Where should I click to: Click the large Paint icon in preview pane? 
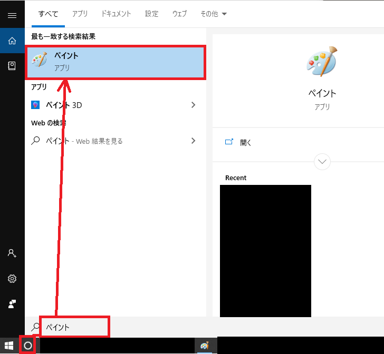pyautogui.click(x=322, y=62)
